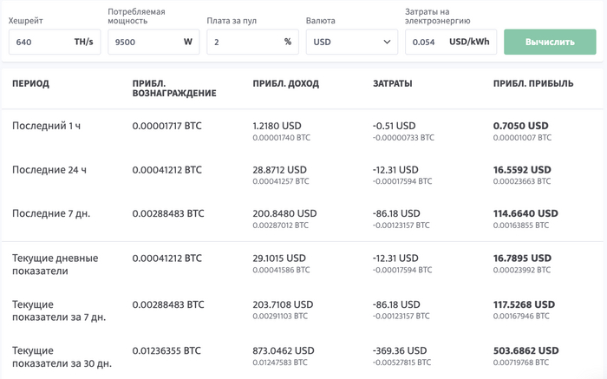
Task: Click the ПРИБЛ. ПРИБЫЛЬ column header
Action: (x=533, y=84)
